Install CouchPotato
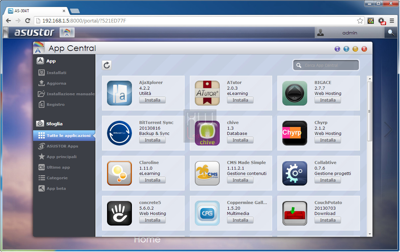This screenshot has height=252, width=400. (x=328, y=220)
